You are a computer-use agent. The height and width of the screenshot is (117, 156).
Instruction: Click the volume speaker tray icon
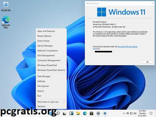pyautogui.click(x=135, y=113)
